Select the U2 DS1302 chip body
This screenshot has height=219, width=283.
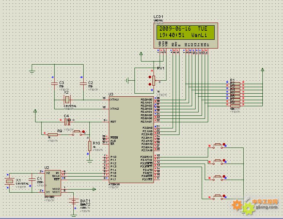(x=53, y=183)
